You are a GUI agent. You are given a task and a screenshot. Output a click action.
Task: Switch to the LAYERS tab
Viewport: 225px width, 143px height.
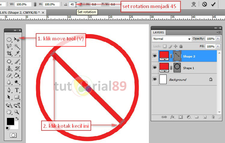coord(159,33)
